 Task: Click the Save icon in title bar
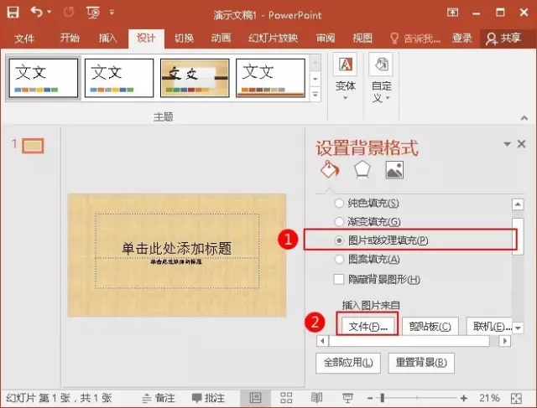pos(13,13)
